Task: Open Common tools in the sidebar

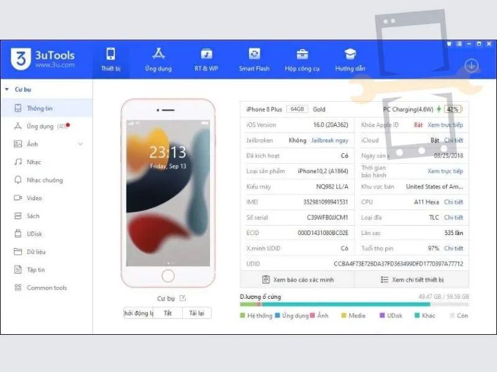Action: (47, 288)
